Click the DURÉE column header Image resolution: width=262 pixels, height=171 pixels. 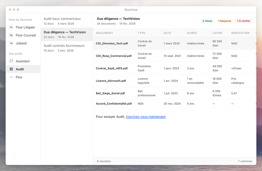coord(192,33)
